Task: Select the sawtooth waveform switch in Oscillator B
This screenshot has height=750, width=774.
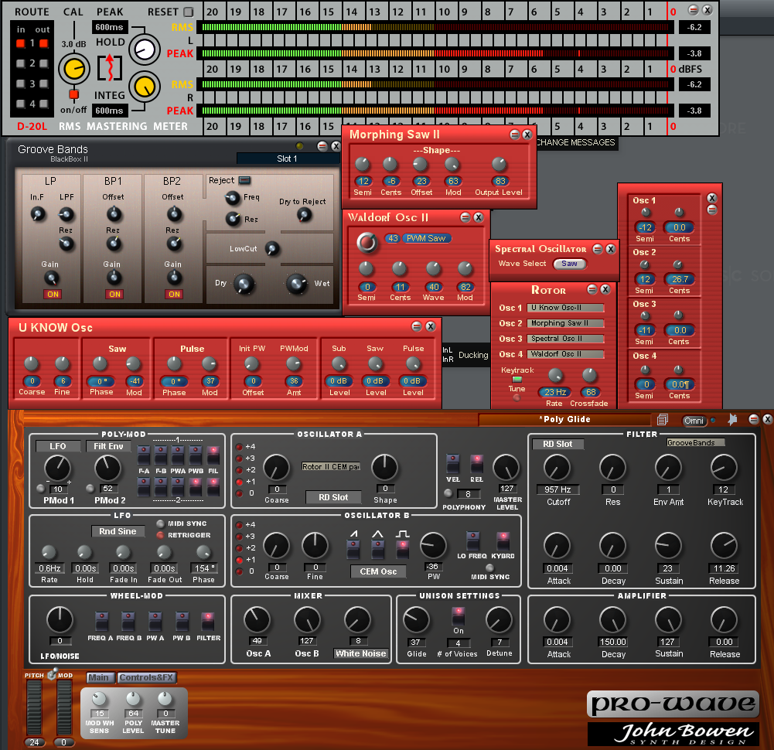Action: click(x=353, y=550)
